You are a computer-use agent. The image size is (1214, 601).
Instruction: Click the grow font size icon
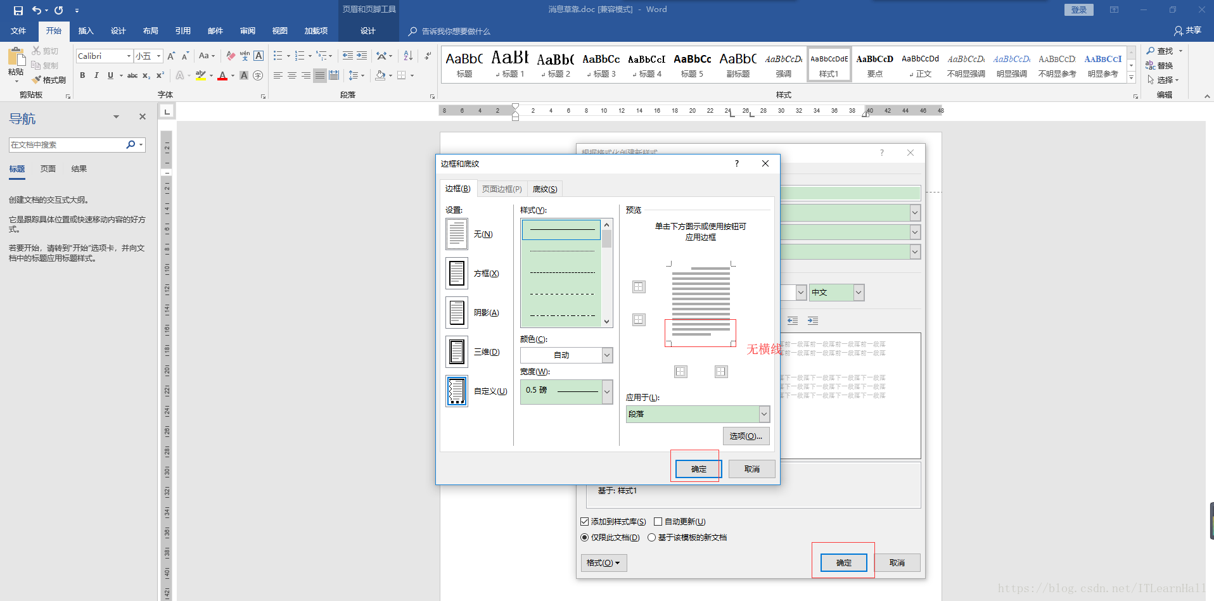pyautogui.click(x=171, y=56)
